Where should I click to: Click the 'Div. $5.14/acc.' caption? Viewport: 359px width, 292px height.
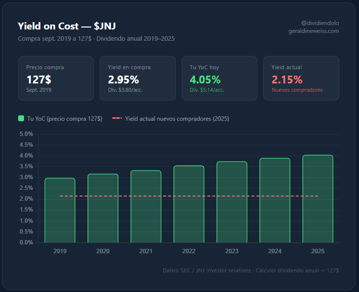(x=207, y=90)
